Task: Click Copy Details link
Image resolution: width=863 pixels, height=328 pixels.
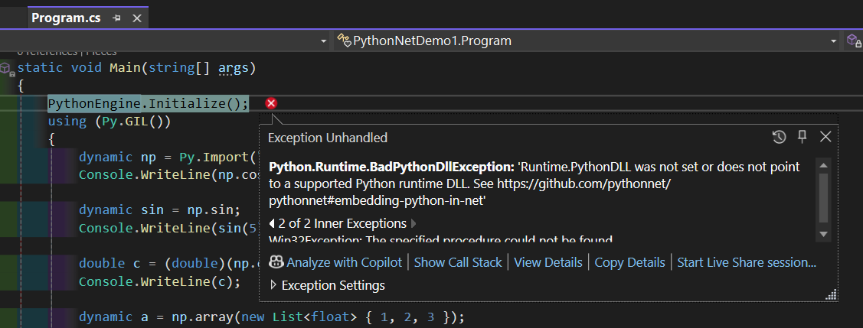Action: point(629,262)
